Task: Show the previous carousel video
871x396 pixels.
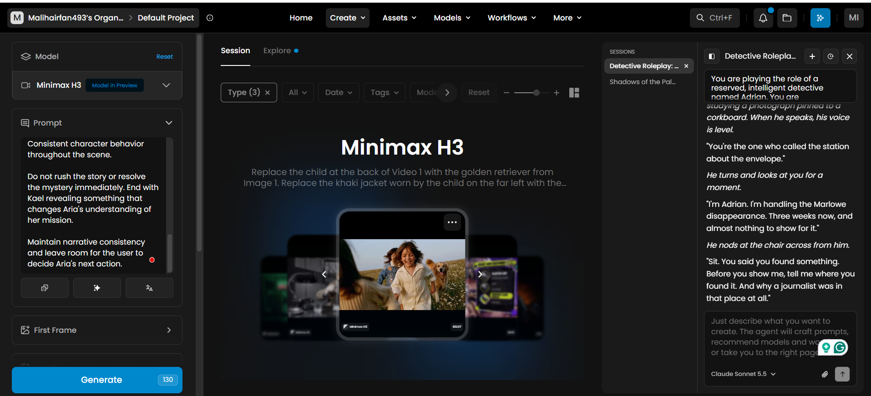Action: (324, 274)
